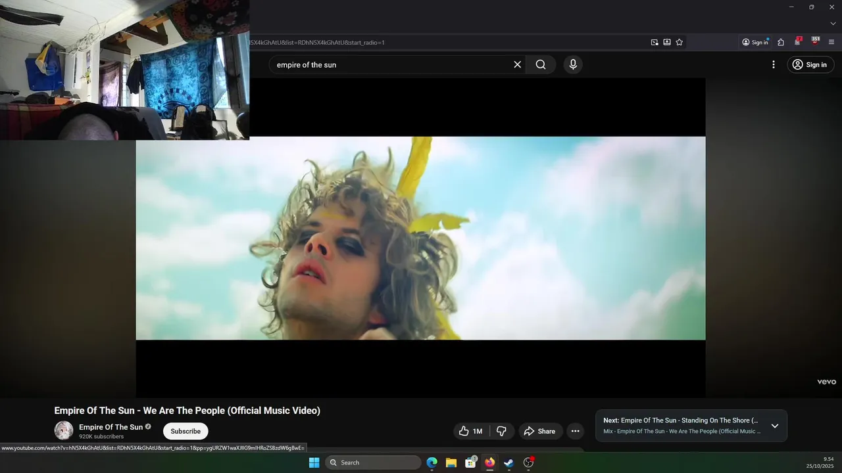Image resolution: width=842 pixels, height=473 pixels.
Task: Click 920K subscribers text
Action: coord(101,436)
